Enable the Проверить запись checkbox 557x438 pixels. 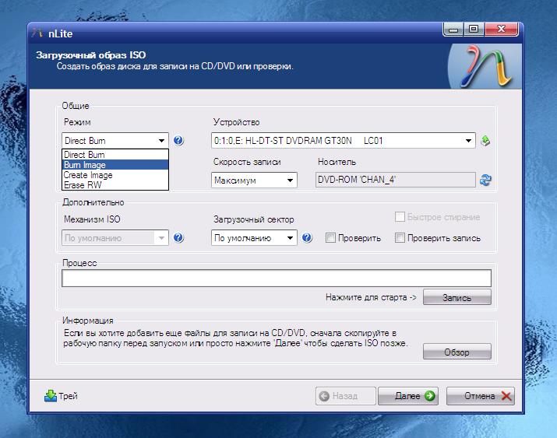[400, 238]
